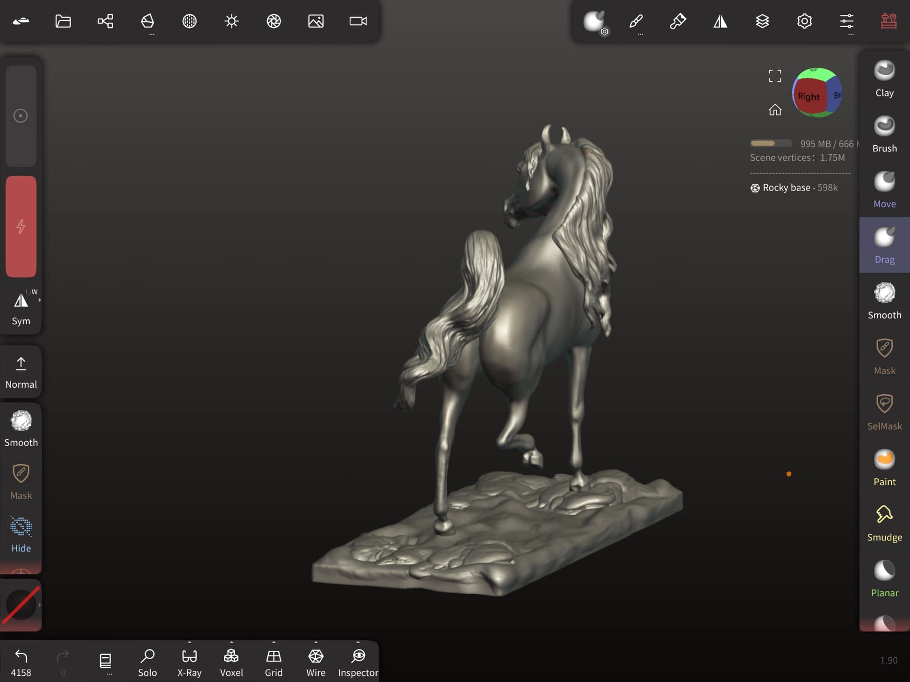Screen dimensions: 910x682
Task: Choose the Smudge tool in right panel
Action: (x=884, y=523)
